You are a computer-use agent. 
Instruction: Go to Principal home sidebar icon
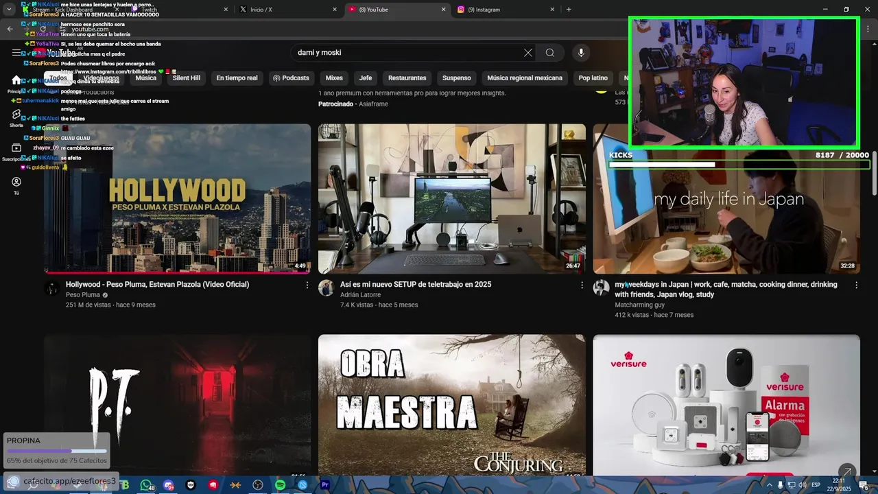tap(16, 84)
